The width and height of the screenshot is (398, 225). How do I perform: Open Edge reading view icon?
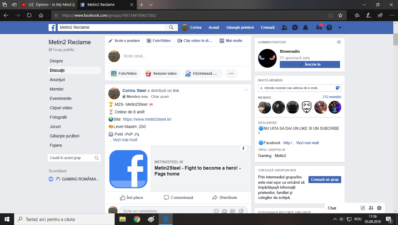point(331,15)
